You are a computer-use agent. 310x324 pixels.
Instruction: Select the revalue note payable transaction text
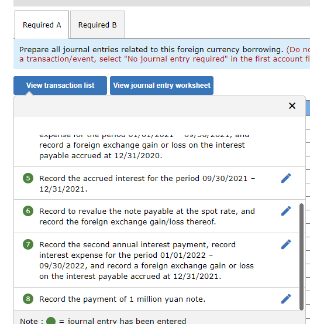click(x=147, y=216)
